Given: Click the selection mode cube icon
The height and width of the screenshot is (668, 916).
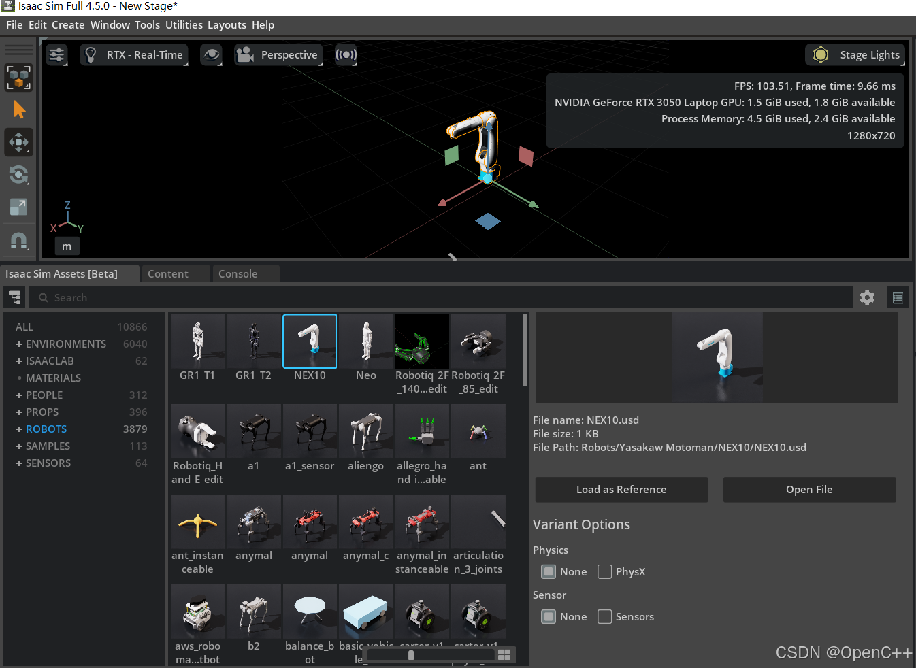Looking at the screenshot, I should pos(18,78).
